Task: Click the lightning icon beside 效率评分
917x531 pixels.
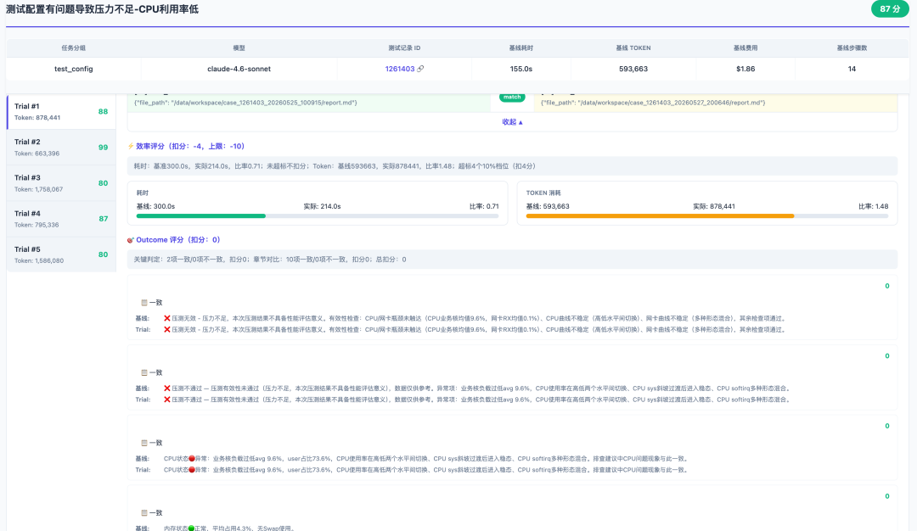Action: pos(131,146)
